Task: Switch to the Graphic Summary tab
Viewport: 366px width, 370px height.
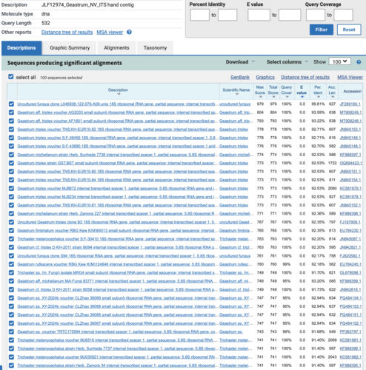Action: [70, 48]
